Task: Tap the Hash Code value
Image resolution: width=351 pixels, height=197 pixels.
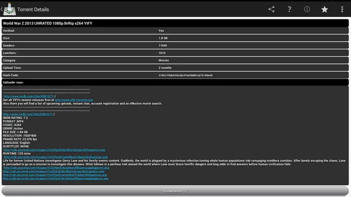Action: click(x=185, y=75)
